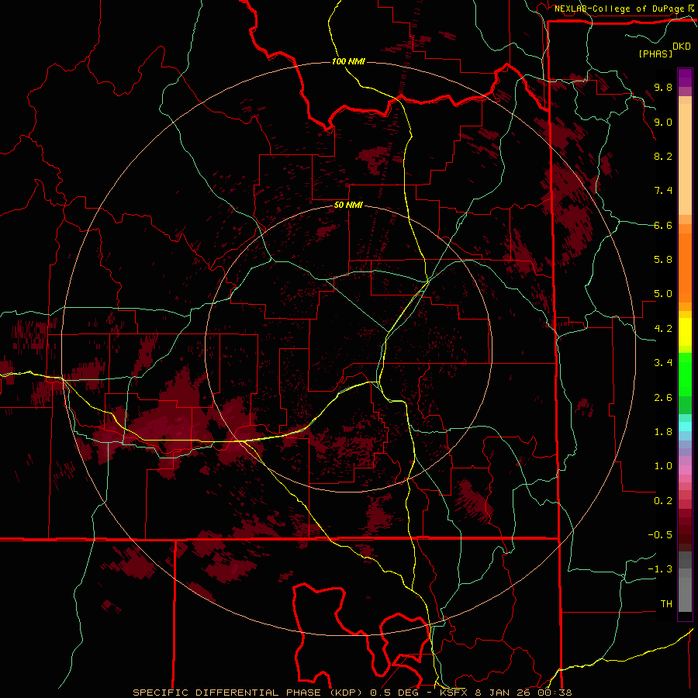This screenshot has height=698, width=698.
Task: Click the TH label on the scale
Action: point(666,604)
